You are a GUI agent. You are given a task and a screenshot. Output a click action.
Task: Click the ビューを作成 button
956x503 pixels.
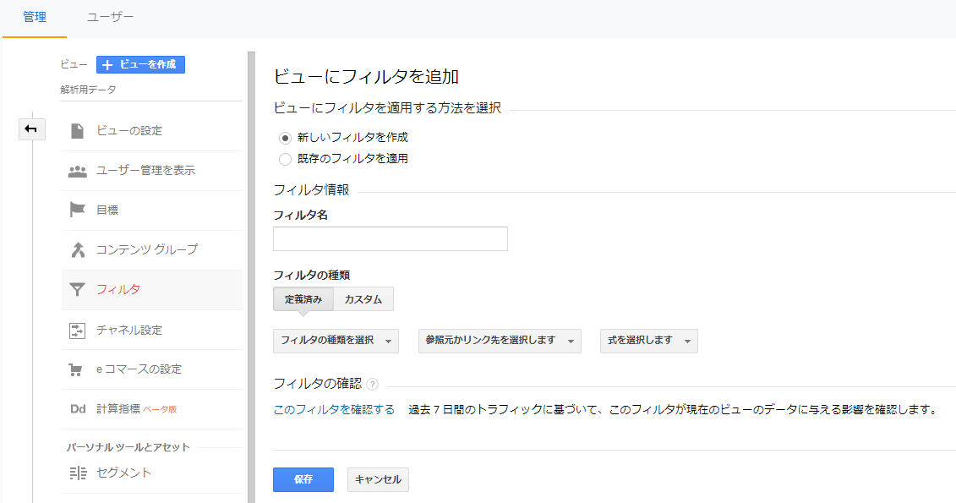click(141, 64)
